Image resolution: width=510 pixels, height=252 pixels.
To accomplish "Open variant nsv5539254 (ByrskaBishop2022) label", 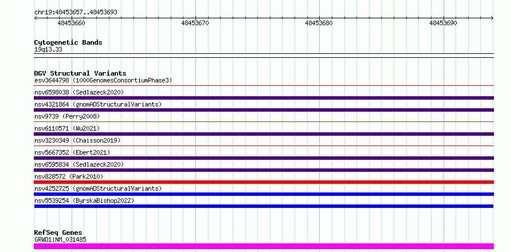I will coord(84,200).
